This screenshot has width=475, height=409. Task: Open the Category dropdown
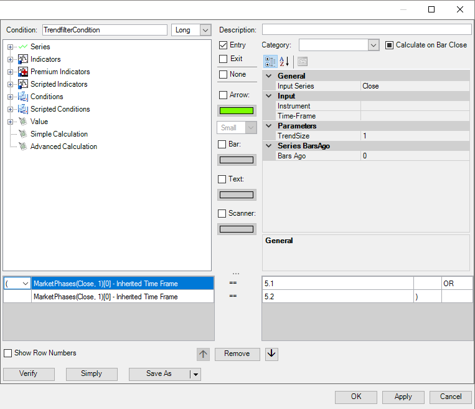click(373, 45)
